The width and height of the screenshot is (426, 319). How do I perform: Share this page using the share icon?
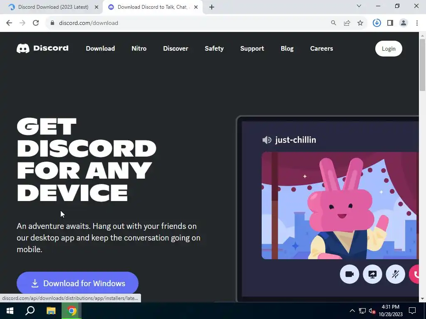coord(347,23)
